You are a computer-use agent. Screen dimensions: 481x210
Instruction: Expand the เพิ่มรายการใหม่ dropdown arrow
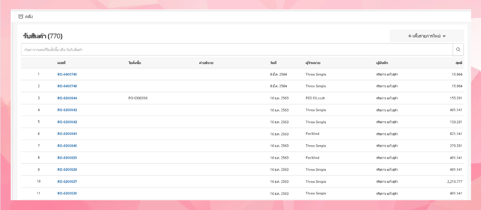point(444,36)
